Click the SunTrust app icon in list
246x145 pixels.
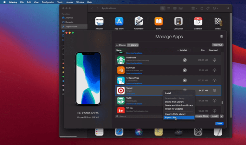[121, 70]
